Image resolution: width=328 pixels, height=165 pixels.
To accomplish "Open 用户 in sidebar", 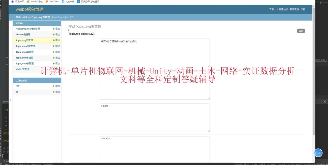I will [x=18, y=86].
